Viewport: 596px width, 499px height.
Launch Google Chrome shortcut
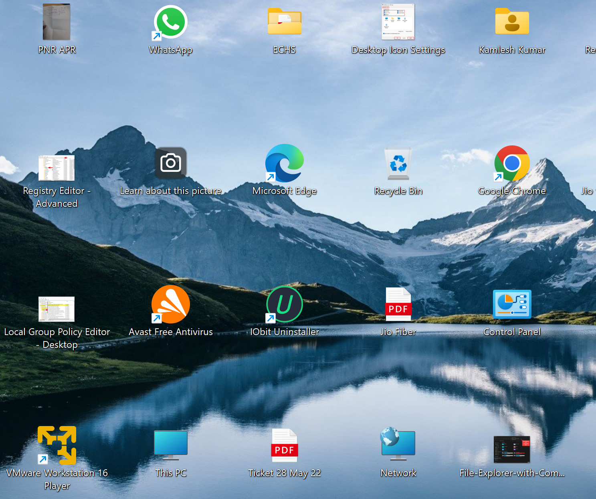pyautogui.click(x=512, y=163)
